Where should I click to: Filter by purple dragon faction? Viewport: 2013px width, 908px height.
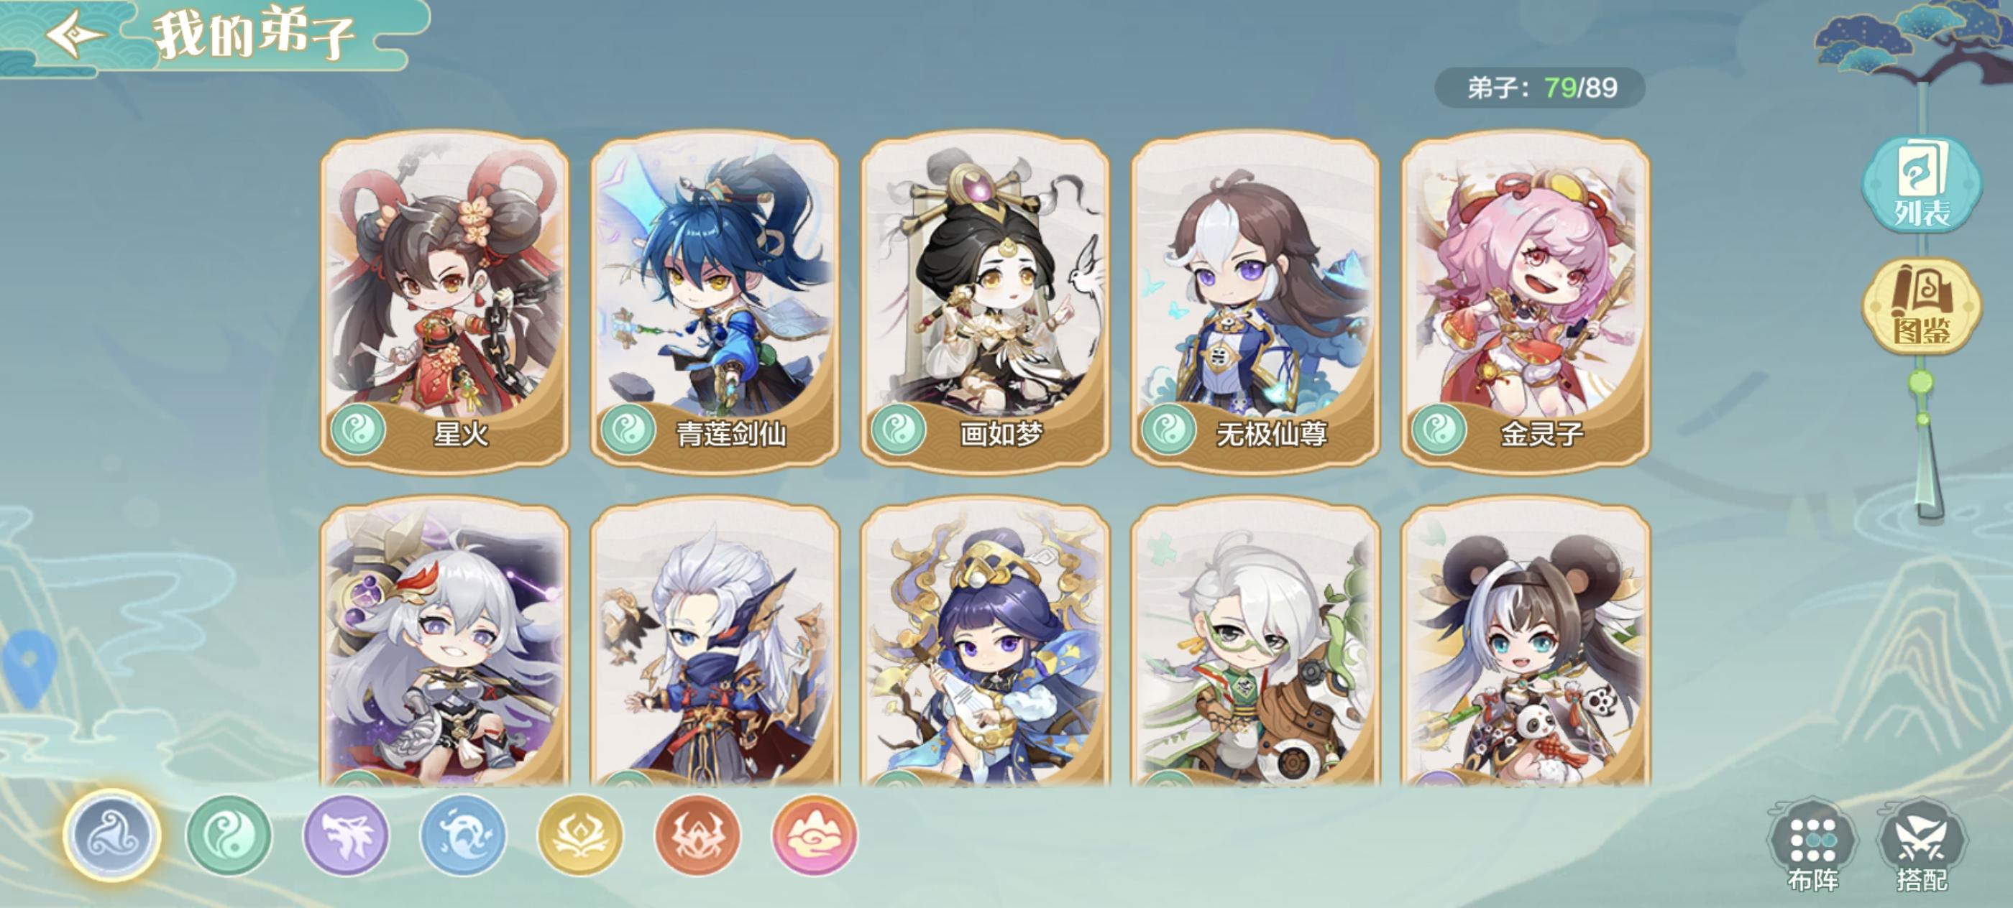click(347, 835)
